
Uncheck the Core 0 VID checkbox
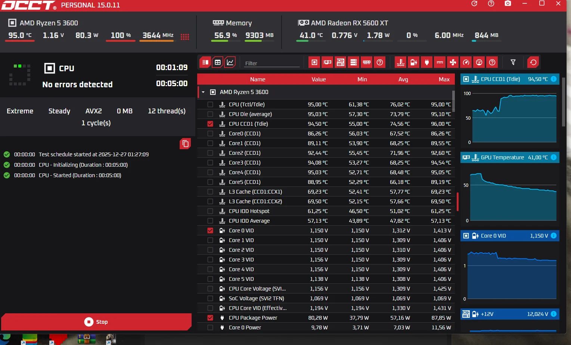point(210,230)
